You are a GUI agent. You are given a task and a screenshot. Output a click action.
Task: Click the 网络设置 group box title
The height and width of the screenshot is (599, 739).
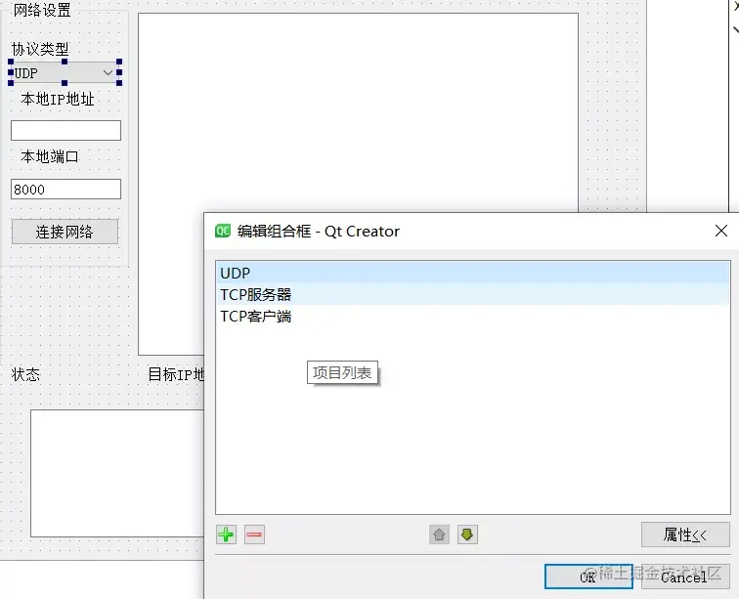(42, 10)
